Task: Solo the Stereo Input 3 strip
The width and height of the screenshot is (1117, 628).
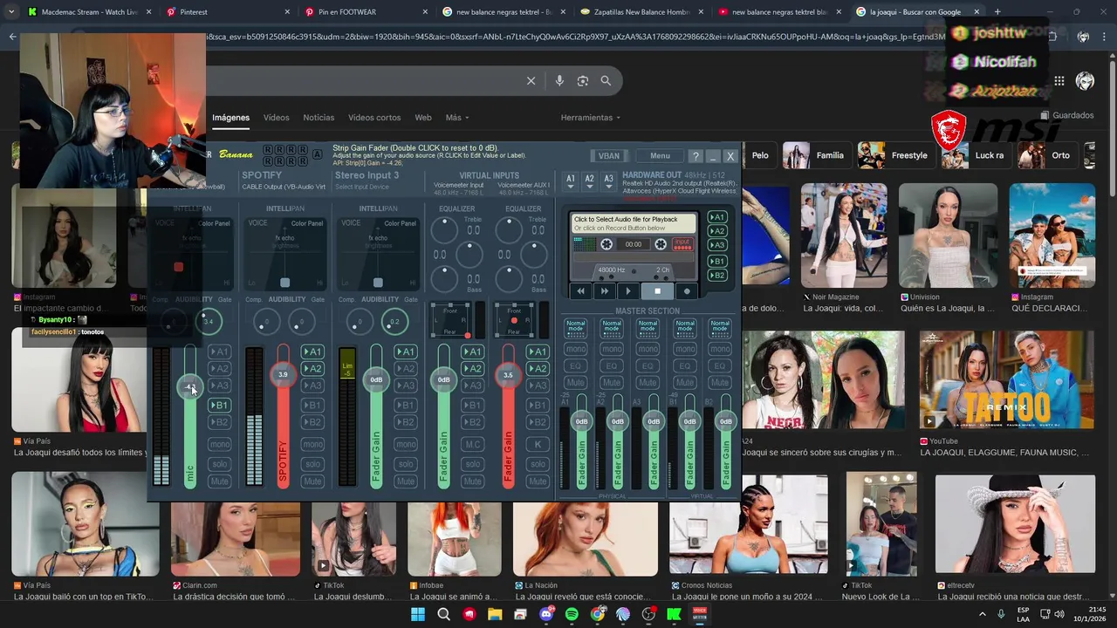Action: coord(406,464)
